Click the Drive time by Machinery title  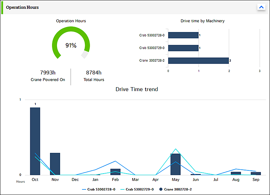click(x=202, y=21)
